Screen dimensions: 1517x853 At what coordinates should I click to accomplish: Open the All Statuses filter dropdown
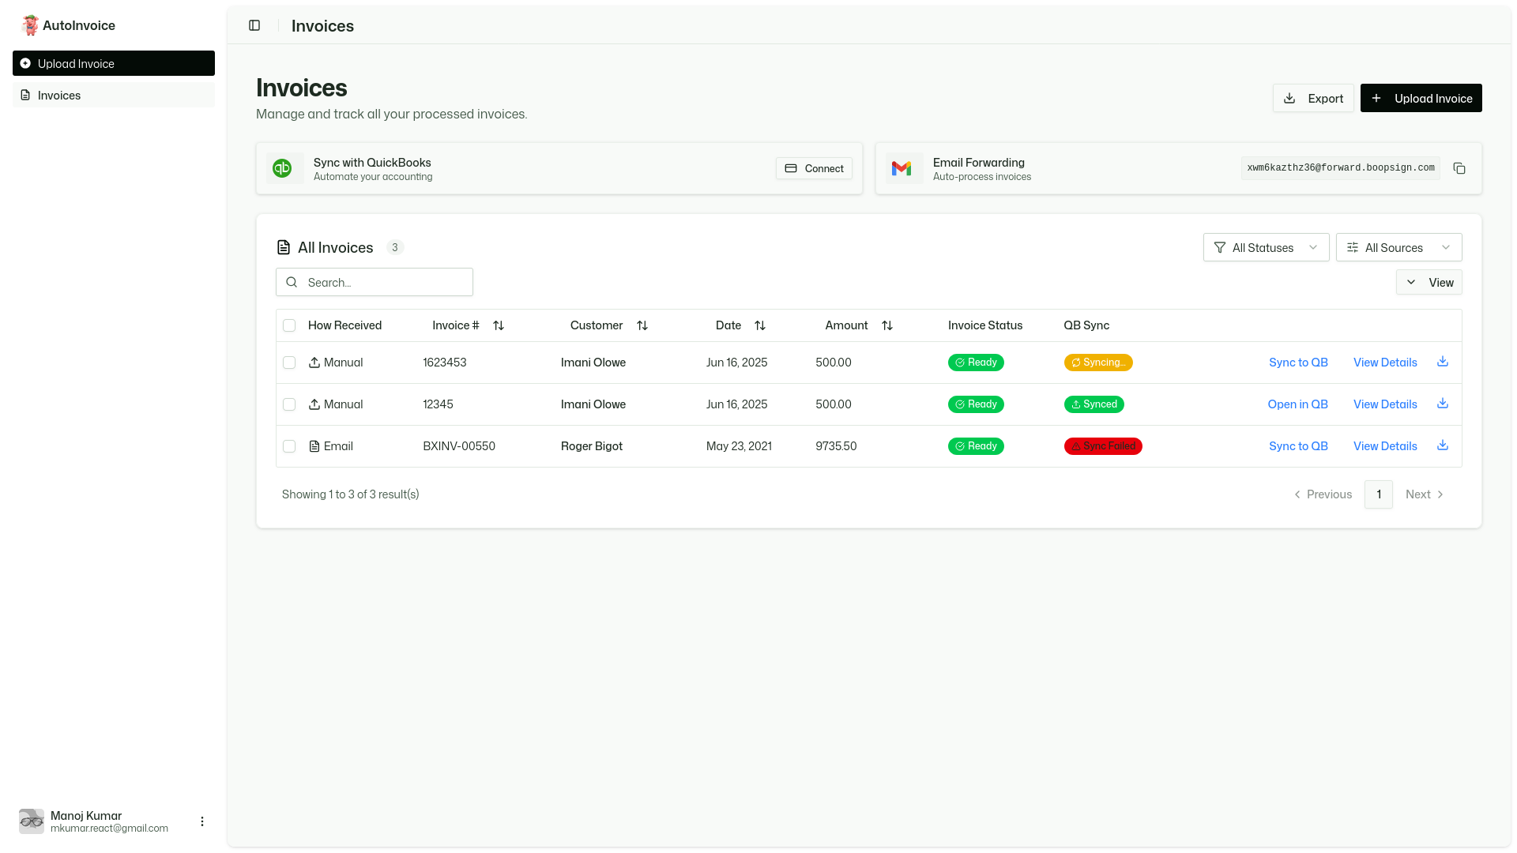tap(1265, 247)
